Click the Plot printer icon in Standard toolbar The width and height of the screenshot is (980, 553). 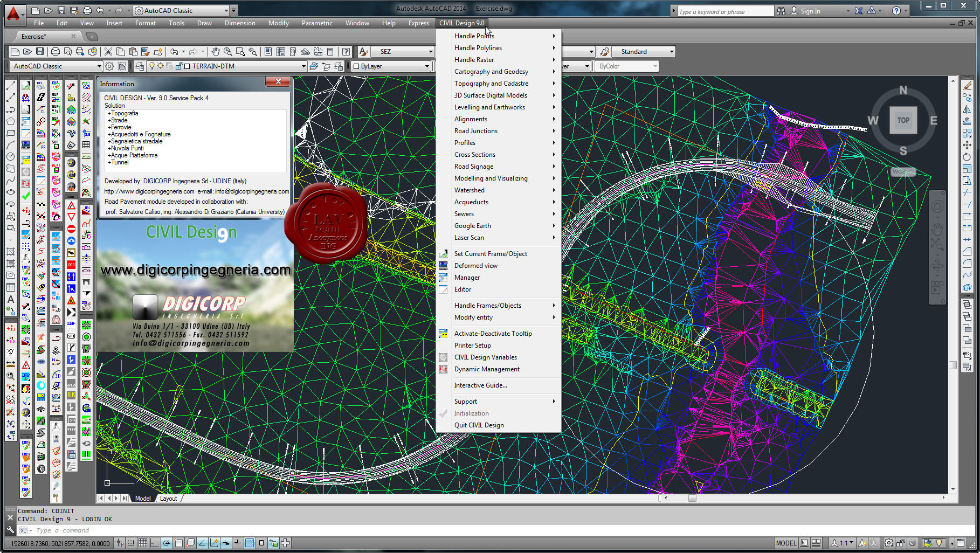point(55,52)
